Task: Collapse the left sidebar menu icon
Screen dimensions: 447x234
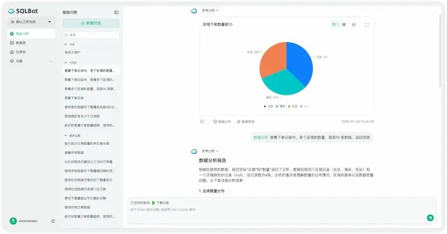Action: pos(53,221)
